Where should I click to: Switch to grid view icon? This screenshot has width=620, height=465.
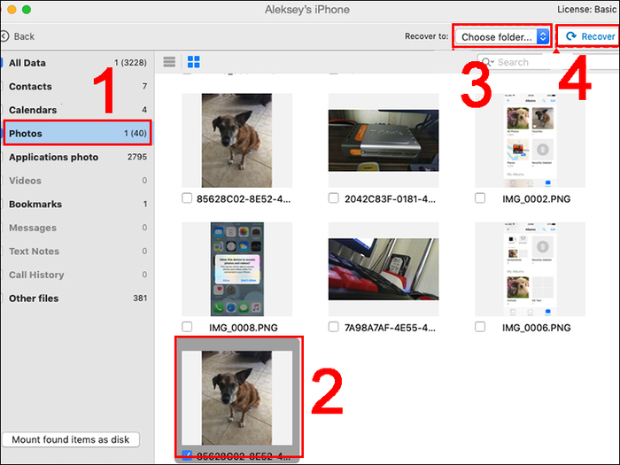tap(194, 62)
